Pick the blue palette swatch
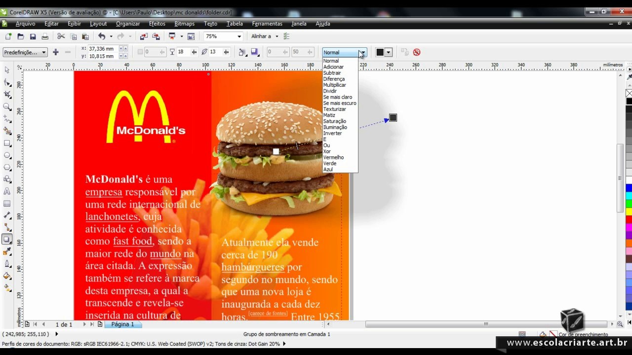The height and width of the screenshot is (355, 632). 629,188
